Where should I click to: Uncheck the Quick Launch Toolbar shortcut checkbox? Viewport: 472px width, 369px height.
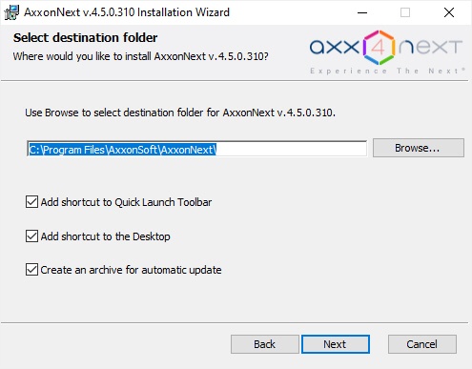31,202
